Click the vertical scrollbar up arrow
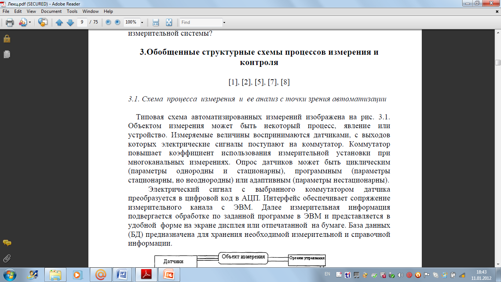 pyautogui.click(x=498, y=33)
